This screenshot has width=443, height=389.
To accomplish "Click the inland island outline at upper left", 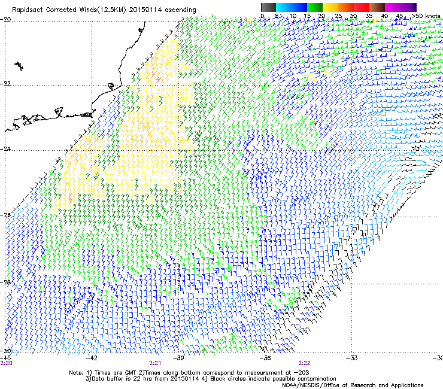I will (19, 66).
